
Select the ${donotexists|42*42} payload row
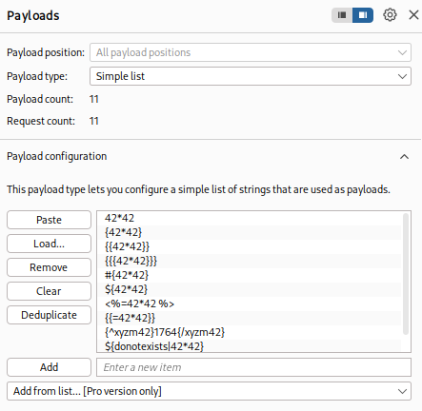pos(250,346)
